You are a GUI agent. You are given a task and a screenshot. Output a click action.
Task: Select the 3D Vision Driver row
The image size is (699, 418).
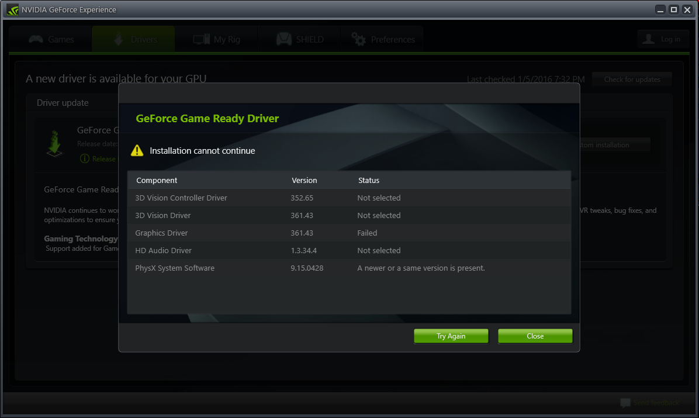(x=349, y=215)
